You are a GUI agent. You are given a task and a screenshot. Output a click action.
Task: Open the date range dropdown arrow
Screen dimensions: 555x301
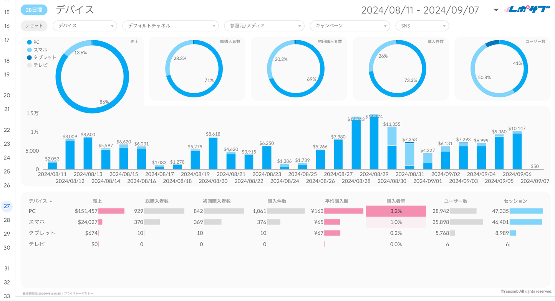point(496,10)
